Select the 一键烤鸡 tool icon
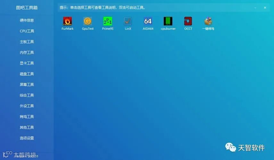Viewport: 274px width, 160px height. 208,21
